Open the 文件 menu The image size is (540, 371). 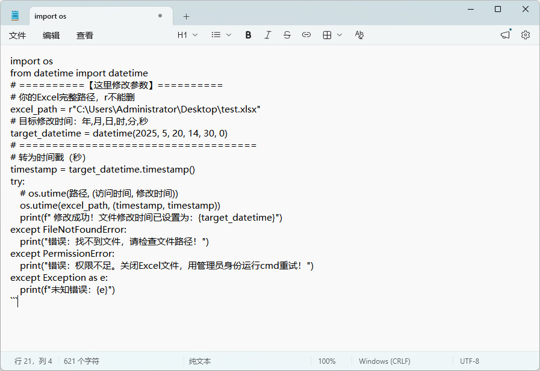(x=17, y=35)
